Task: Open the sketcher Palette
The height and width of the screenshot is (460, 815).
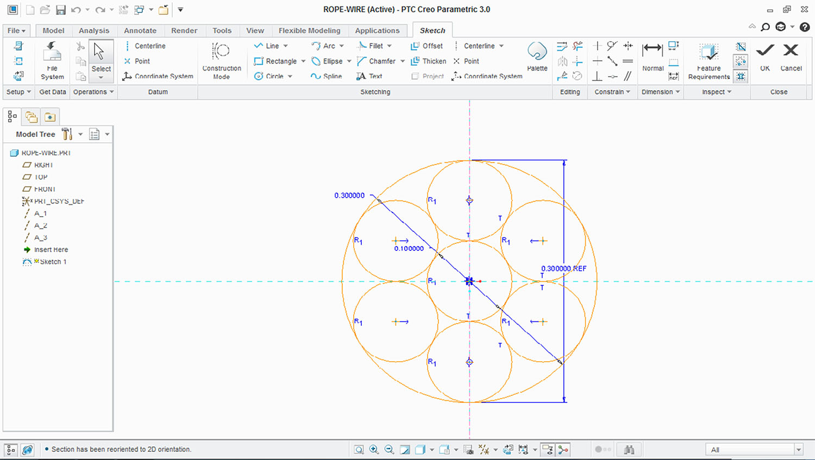Action: pyautogui.click(x=537, y=56)
